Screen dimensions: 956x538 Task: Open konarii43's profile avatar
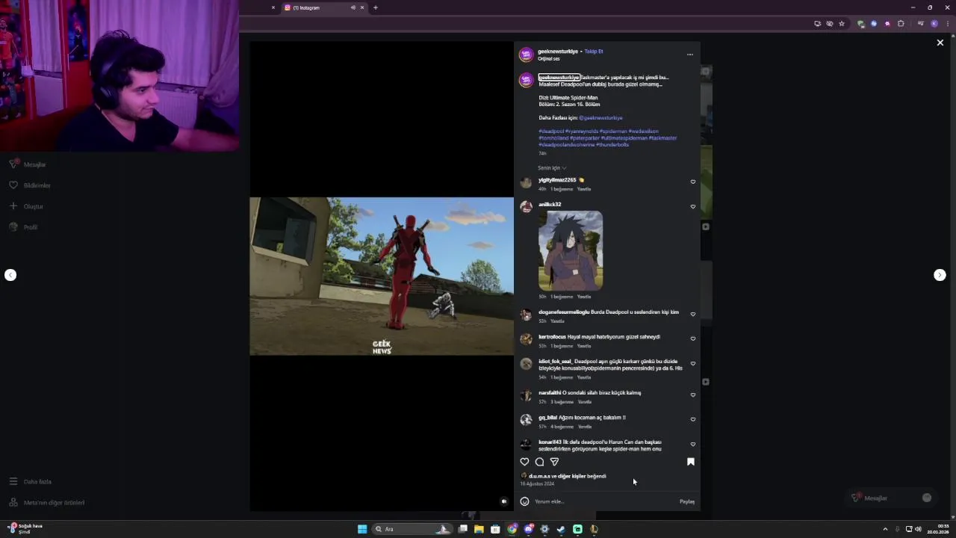526,445
